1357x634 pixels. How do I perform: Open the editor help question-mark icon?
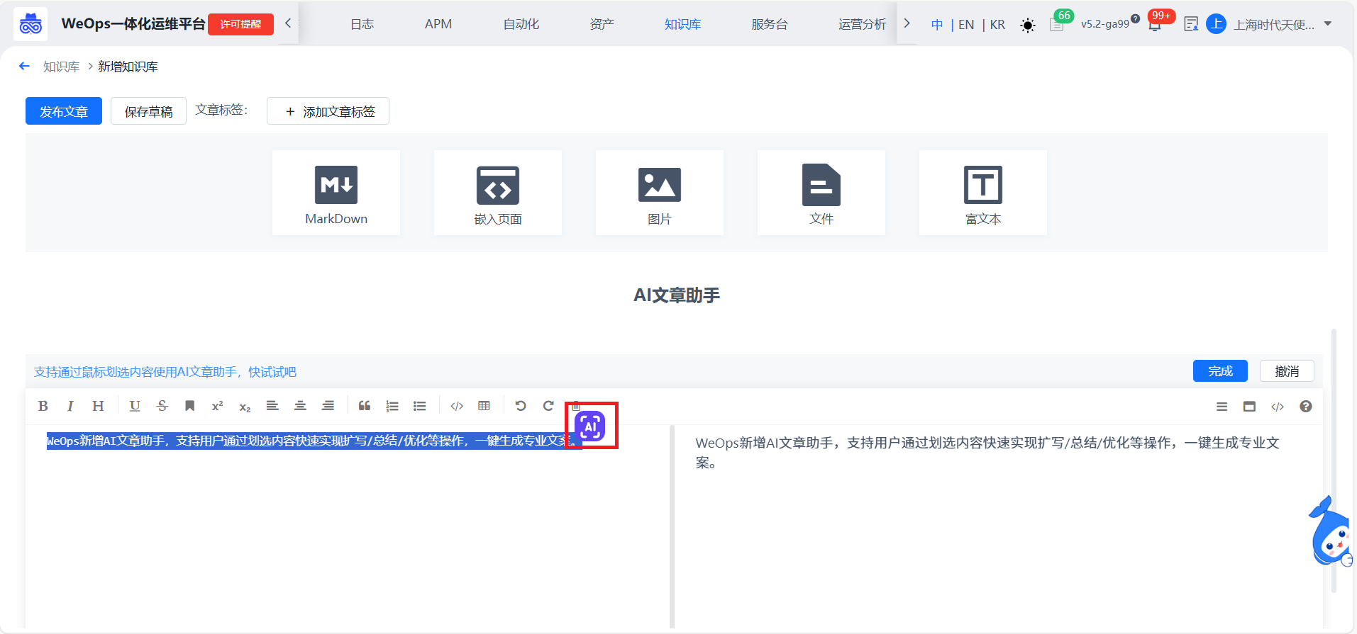point(1305,407)
